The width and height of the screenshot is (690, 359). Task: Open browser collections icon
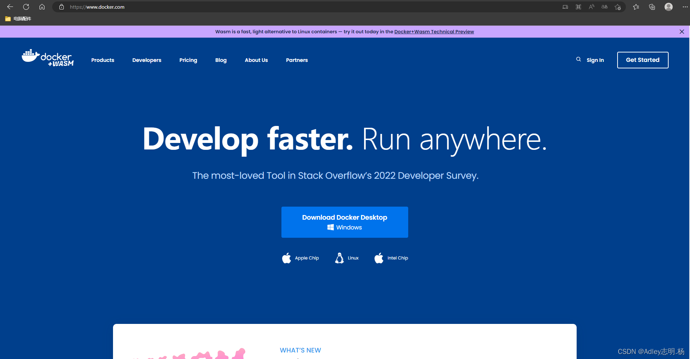(652, 7)
